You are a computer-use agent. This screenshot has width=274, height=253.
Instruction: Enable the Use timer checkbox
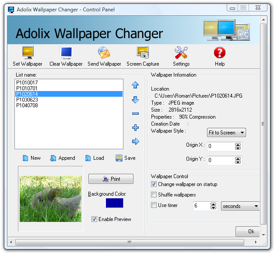point(154,205)
